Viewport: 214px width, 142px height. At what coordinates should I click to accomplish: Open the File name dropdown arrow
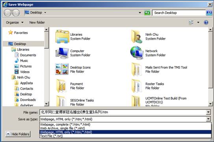[x=208, y=112]
